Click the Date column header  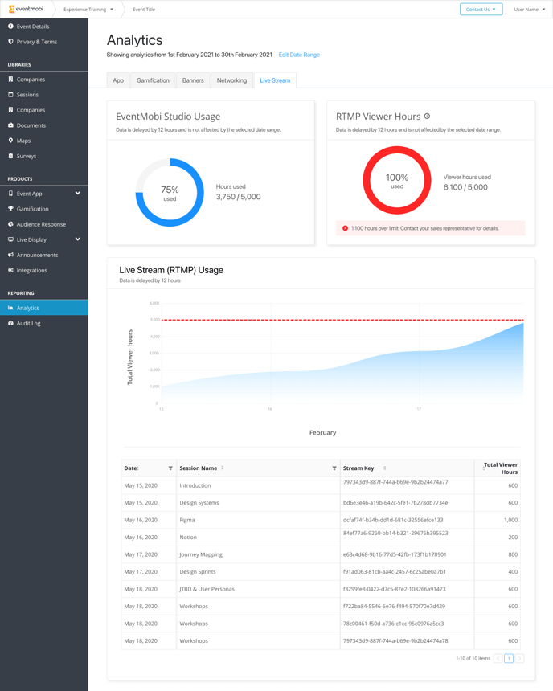[x=149, y=468]
